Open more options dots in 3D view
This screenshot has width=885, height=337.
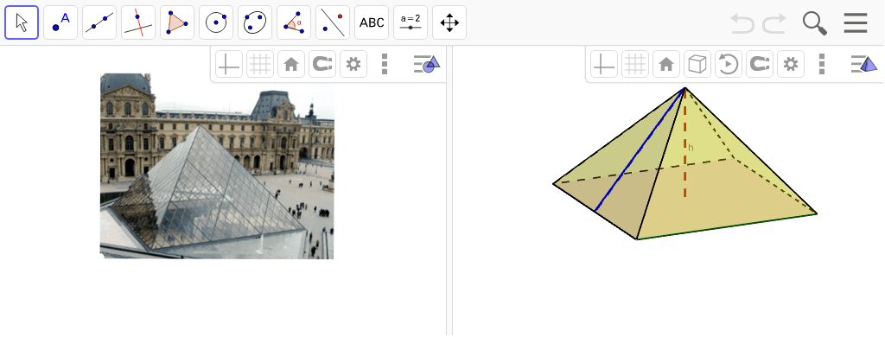tap(822, 64)
